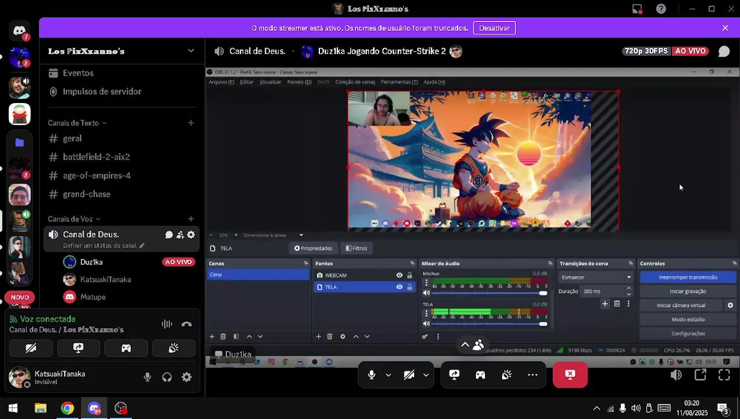Image resolution: width=740 pixels, height=419 pixels.
Task: Click the 720p 30FPS stream quality badge
Action: (x=646, y=51)
